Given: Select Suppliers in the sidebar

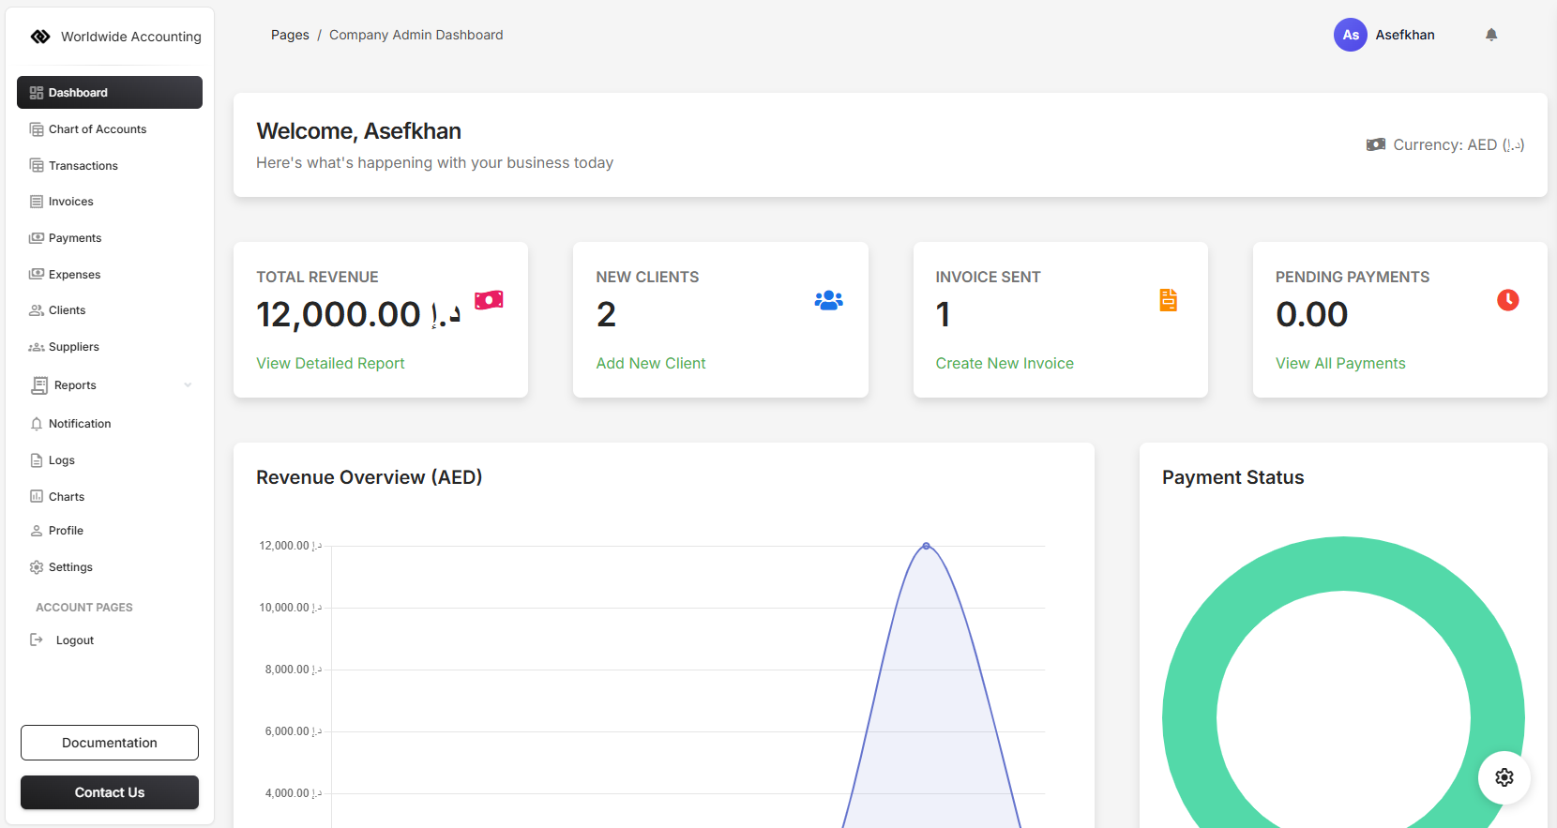Looking at the screenshot, I should click(74, 347).
